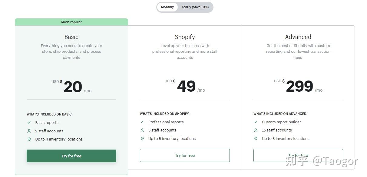367x177 pixels.
Task: Click the Basic plan title
Action: tap(71, 37)
